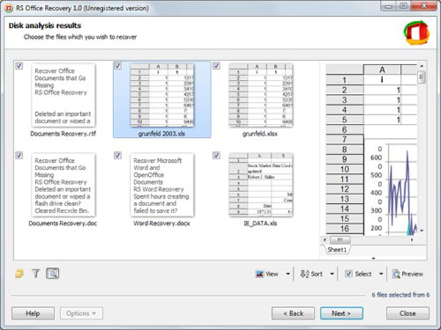Uncheck the Documents Recovery.rtf checkbox

[x=19, y=65]
